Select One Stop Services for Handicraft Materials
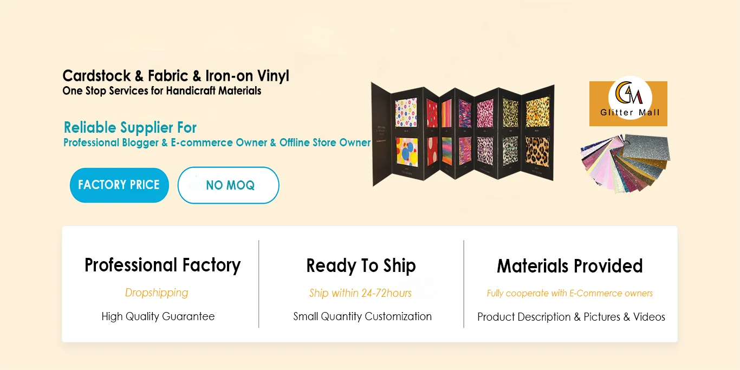The width and height of the screenshot is (740, 370). [x=161, y=91]
